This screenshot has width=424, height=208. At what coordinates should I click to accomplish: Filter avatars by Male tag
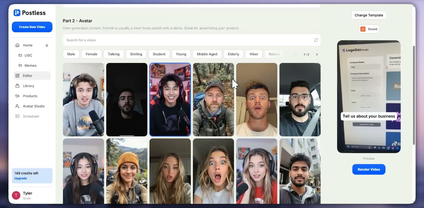pos(71,54)
